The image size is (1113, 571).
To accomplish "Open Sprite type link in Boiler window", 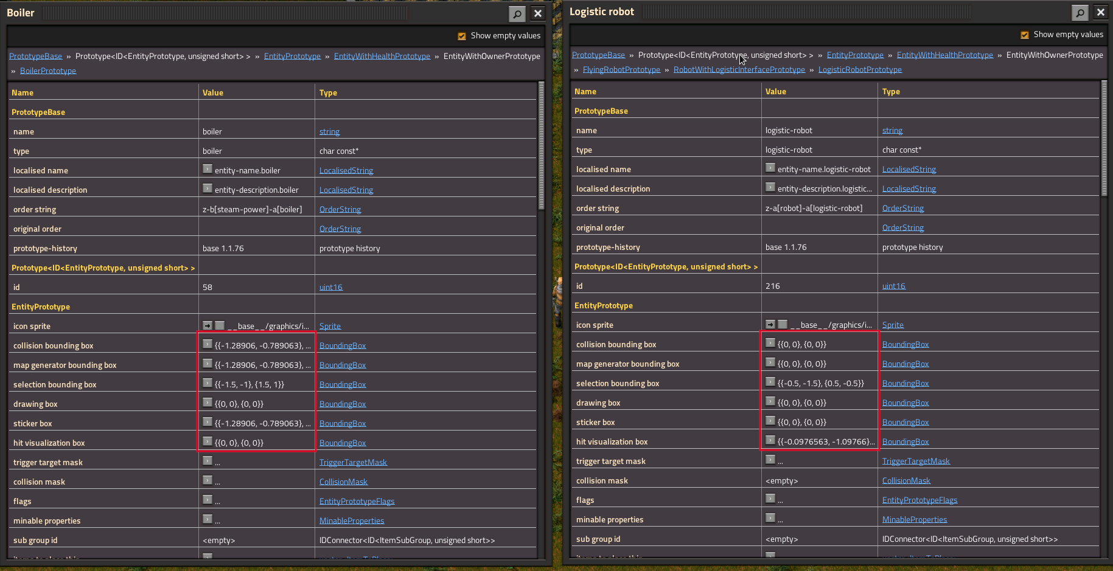I will pos(330,326).
